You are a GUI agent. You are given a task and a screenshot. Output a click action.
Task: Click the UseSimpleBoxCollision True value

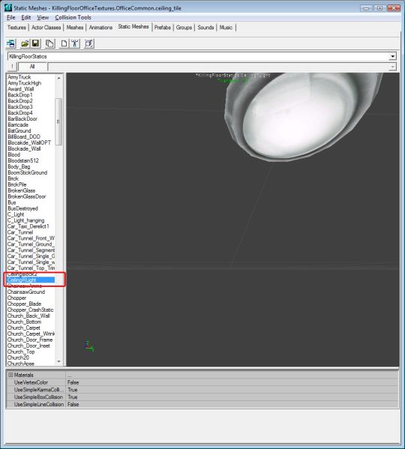pyautogui.click(x=73, y=397)
